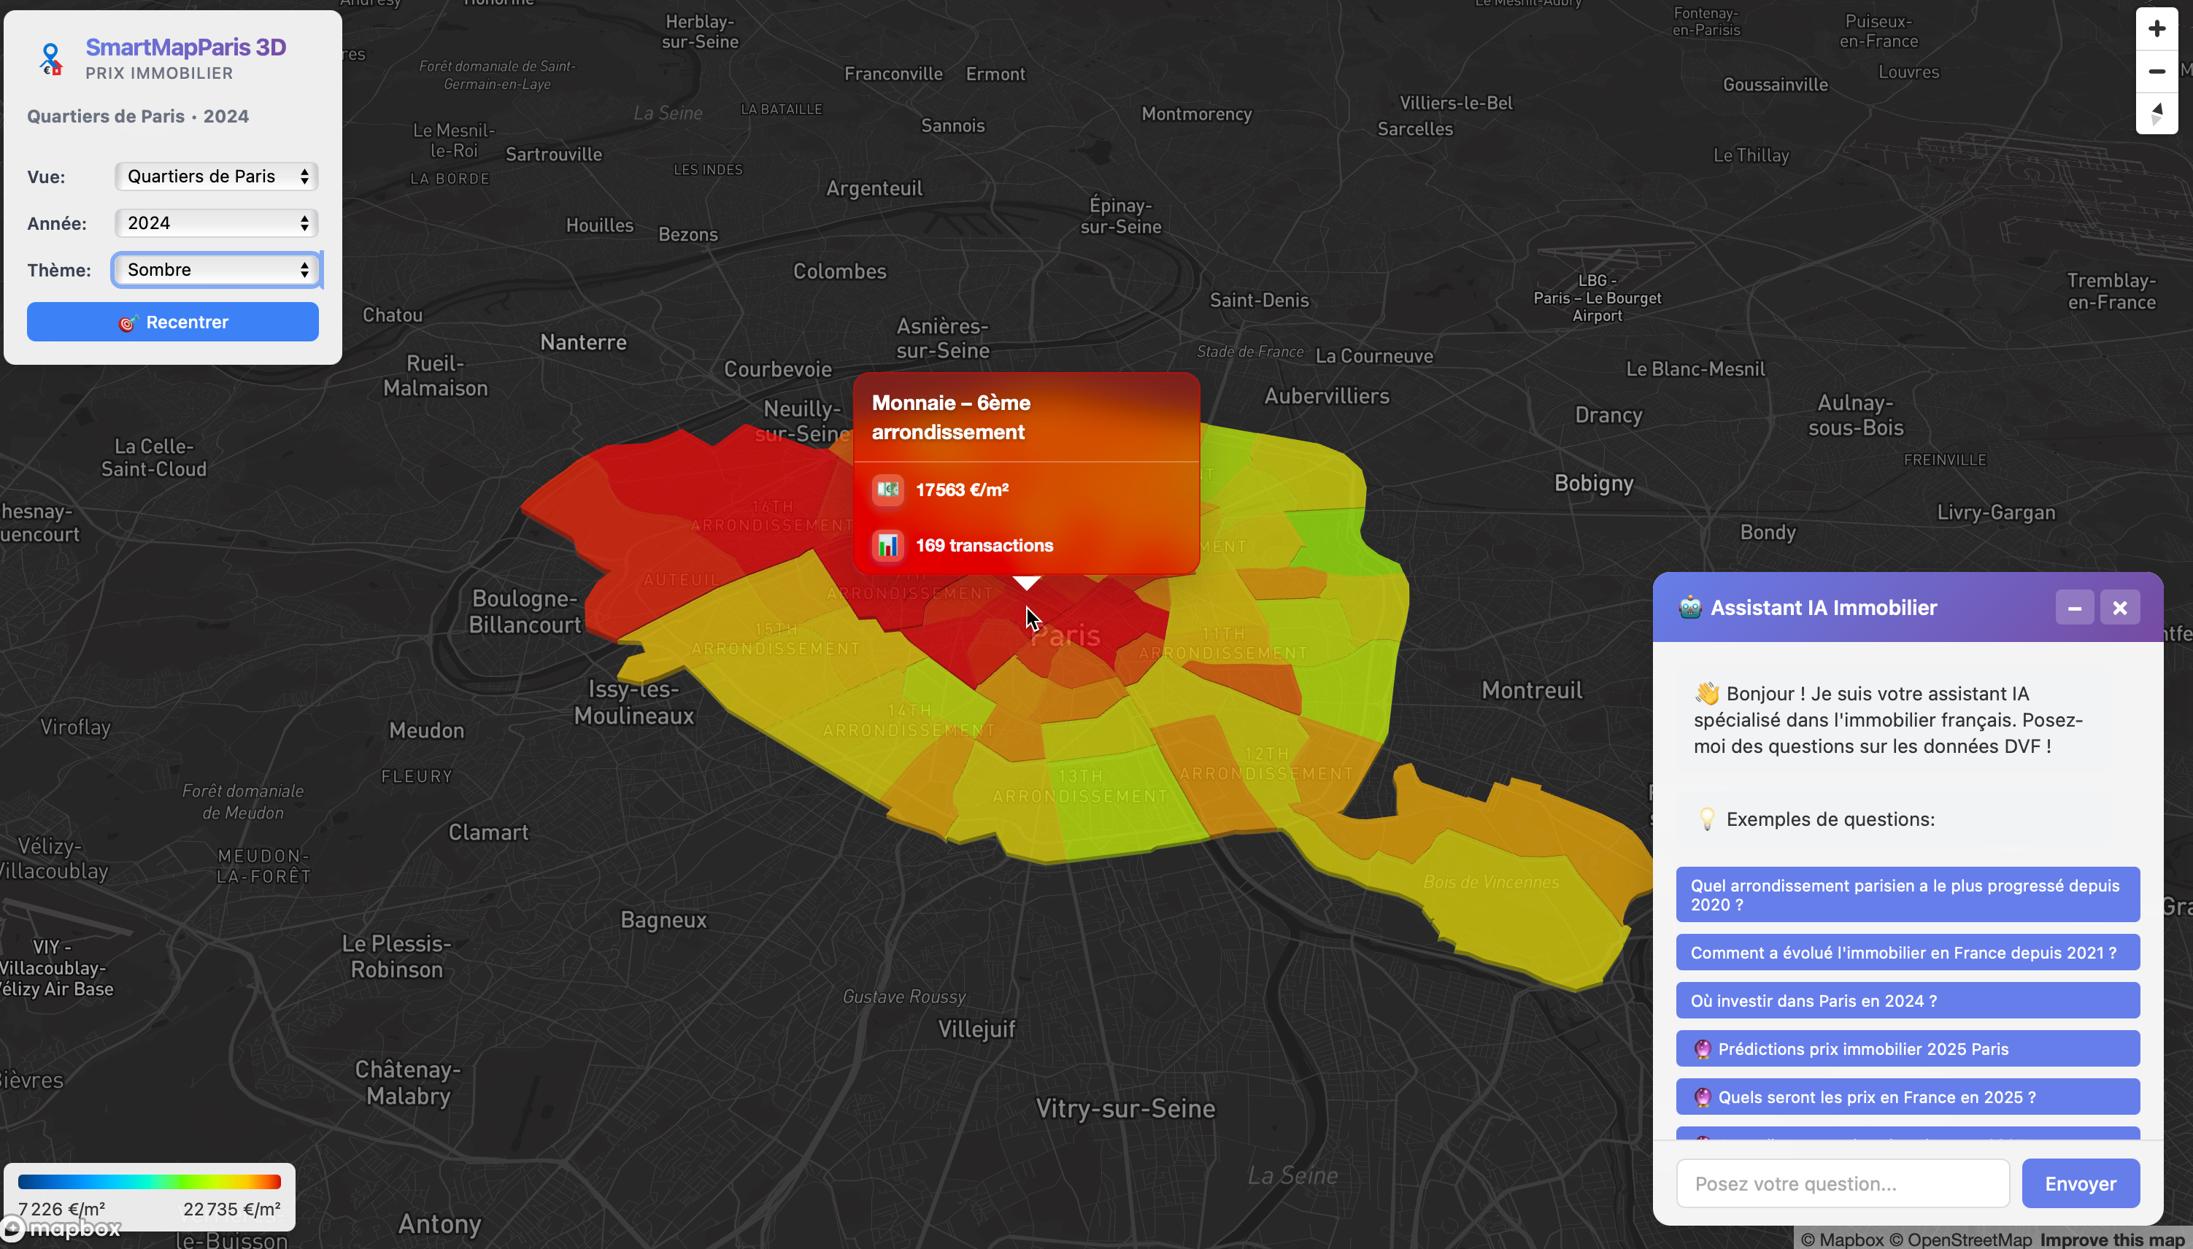Zoom in with the map plus button

pos(2156,29)
